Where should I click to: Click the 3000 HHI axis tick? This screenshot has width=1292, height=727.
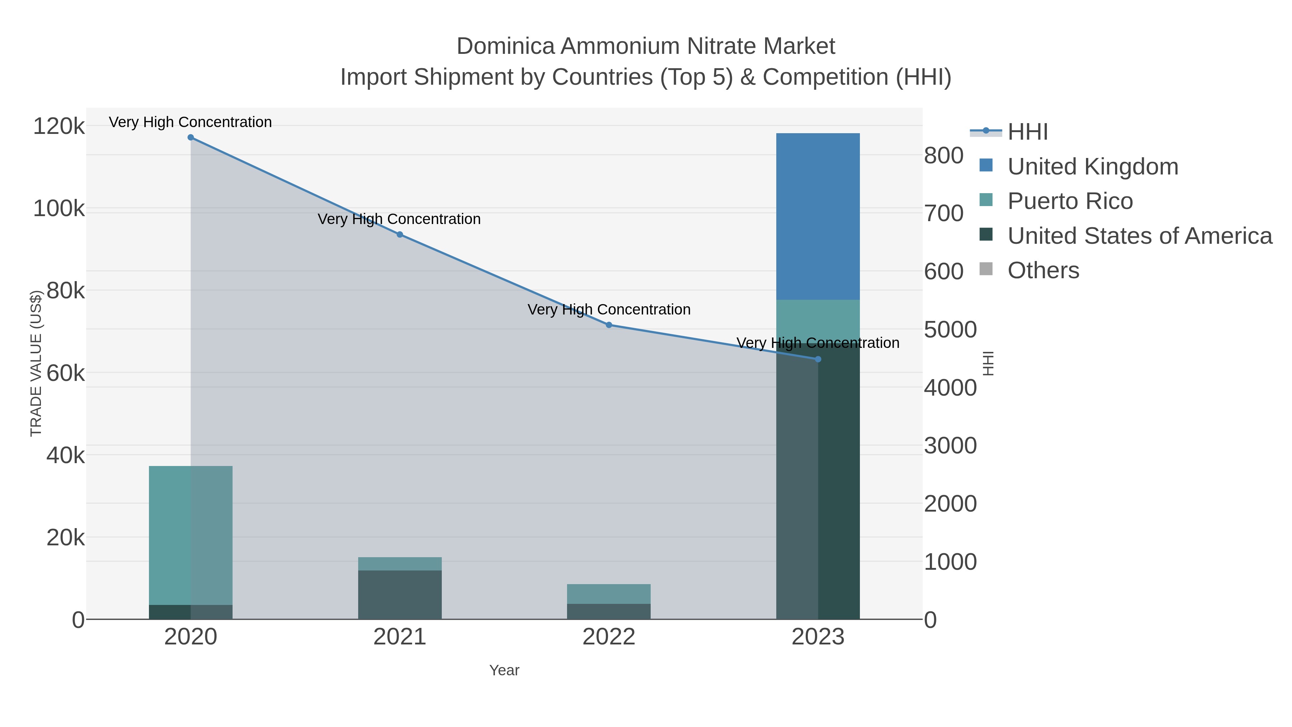(x=950, y=446)
